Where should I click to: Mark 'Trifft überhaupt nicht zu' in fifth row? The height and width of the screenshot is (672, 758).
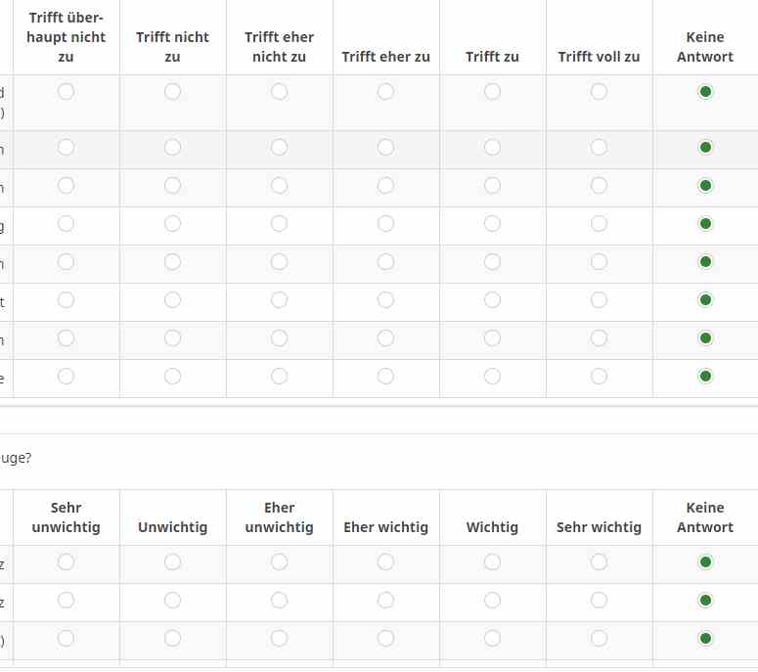pos(66,262)
